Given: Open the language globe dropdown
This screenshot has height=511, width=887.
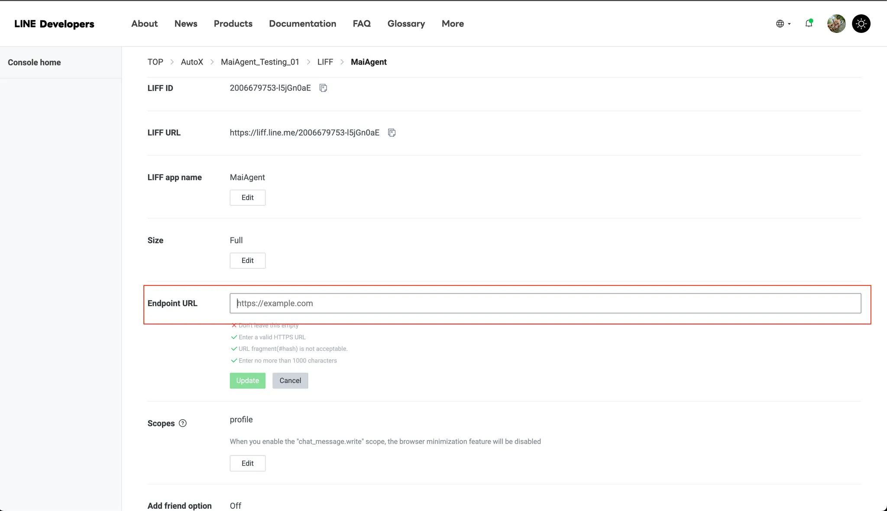Looking at the screenshot, I should click(x=783, y=24).
